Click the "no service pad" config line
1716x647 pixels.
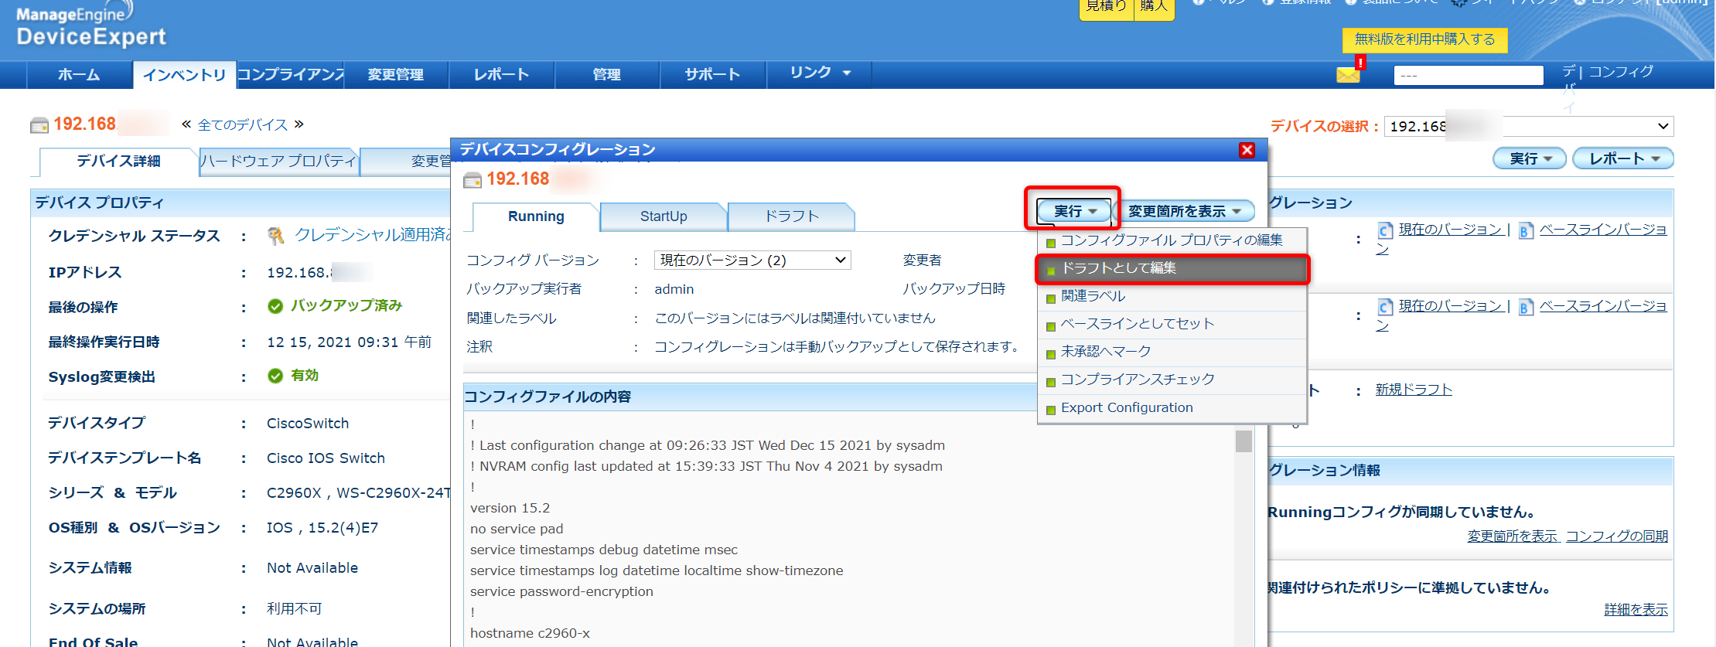coord(517,530)
